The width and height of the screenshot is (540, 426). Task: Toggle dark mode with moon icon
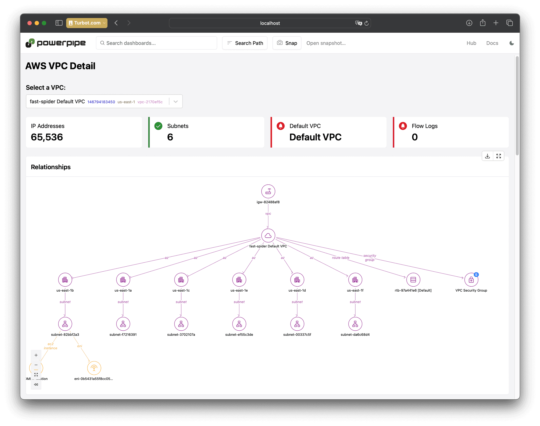coord(512,43)
